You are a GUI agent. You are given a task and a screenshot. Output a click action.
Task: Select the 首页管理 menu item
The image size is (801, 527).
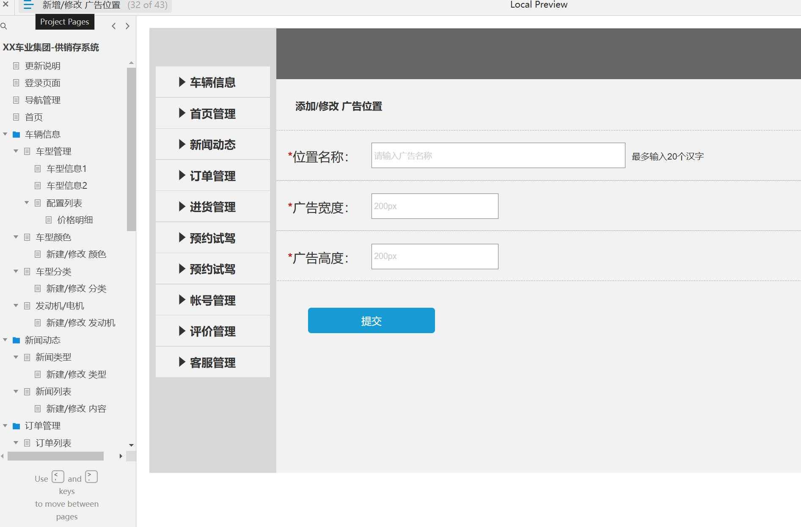213,113
